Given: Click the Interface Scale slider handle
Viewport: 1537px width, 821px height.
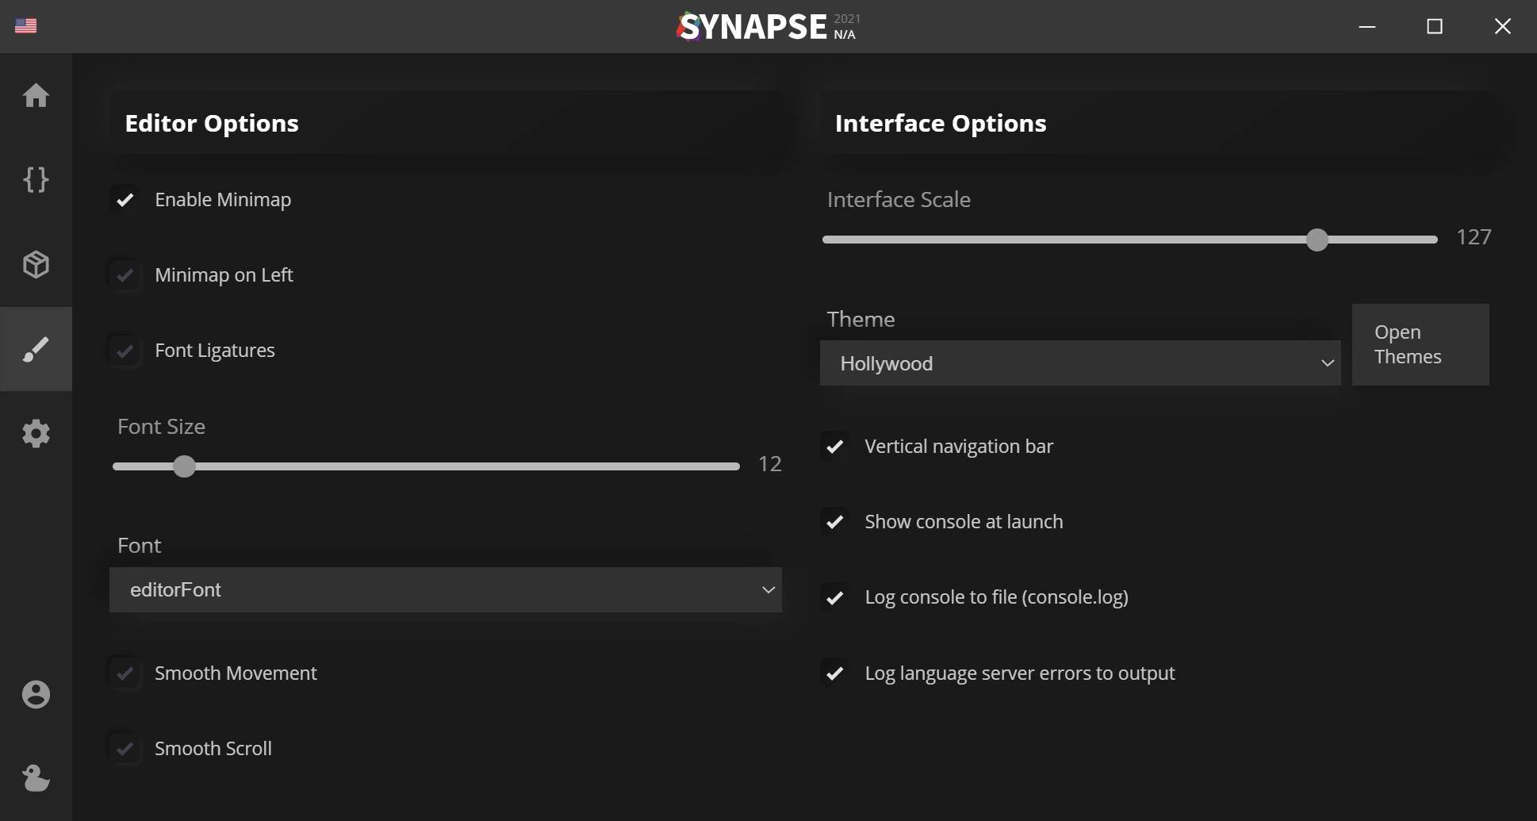Looking at the screenshot, I should tap(1317, 240).
